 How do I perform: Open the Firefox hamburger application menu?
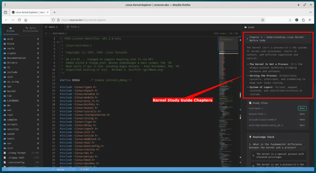(310, 20)
